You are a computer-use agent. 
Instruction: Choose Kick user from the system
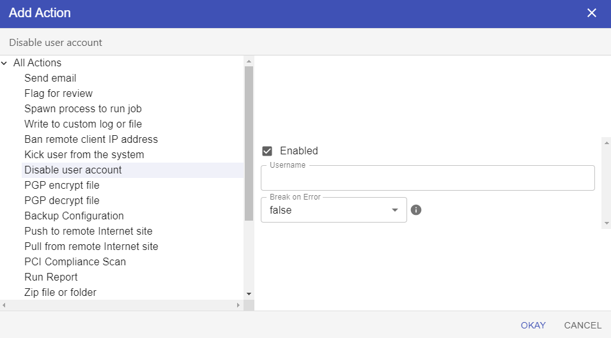[x=84, y=155]
